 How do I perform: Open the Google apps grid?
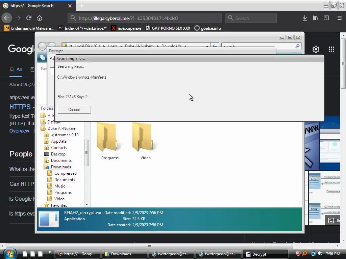pos(331,49)
